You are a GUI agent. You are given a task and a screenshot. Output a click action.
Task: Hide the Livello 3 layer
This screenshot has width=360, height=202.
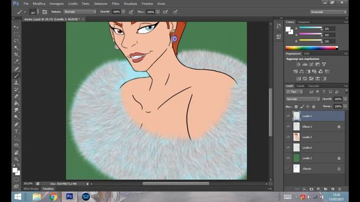click(x=288, y=137)
